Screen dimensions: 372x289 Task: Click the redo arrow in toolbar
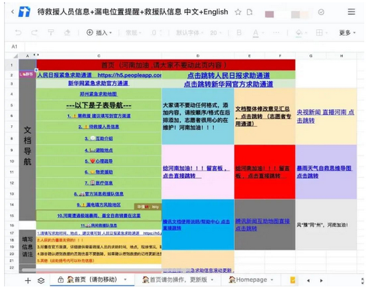[x=34, y=32]
